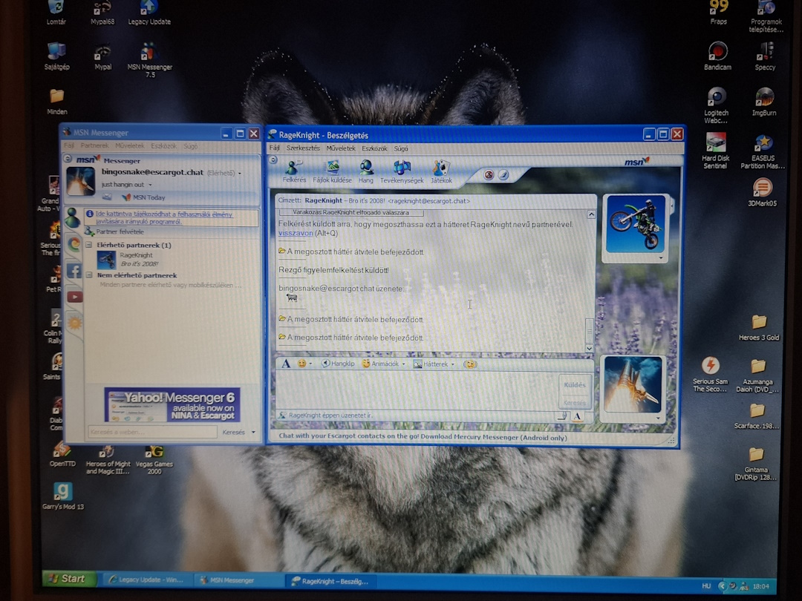The image size is (802, 601).
Task: Switch to Legacy Update taskbar window
Action: click(147, 579)
